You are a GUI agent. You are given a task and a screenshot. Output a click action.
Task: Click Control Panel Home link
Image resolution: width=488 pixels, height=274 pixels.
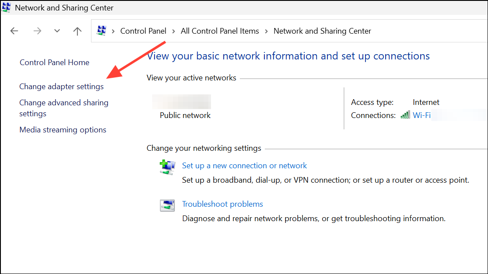54,62
